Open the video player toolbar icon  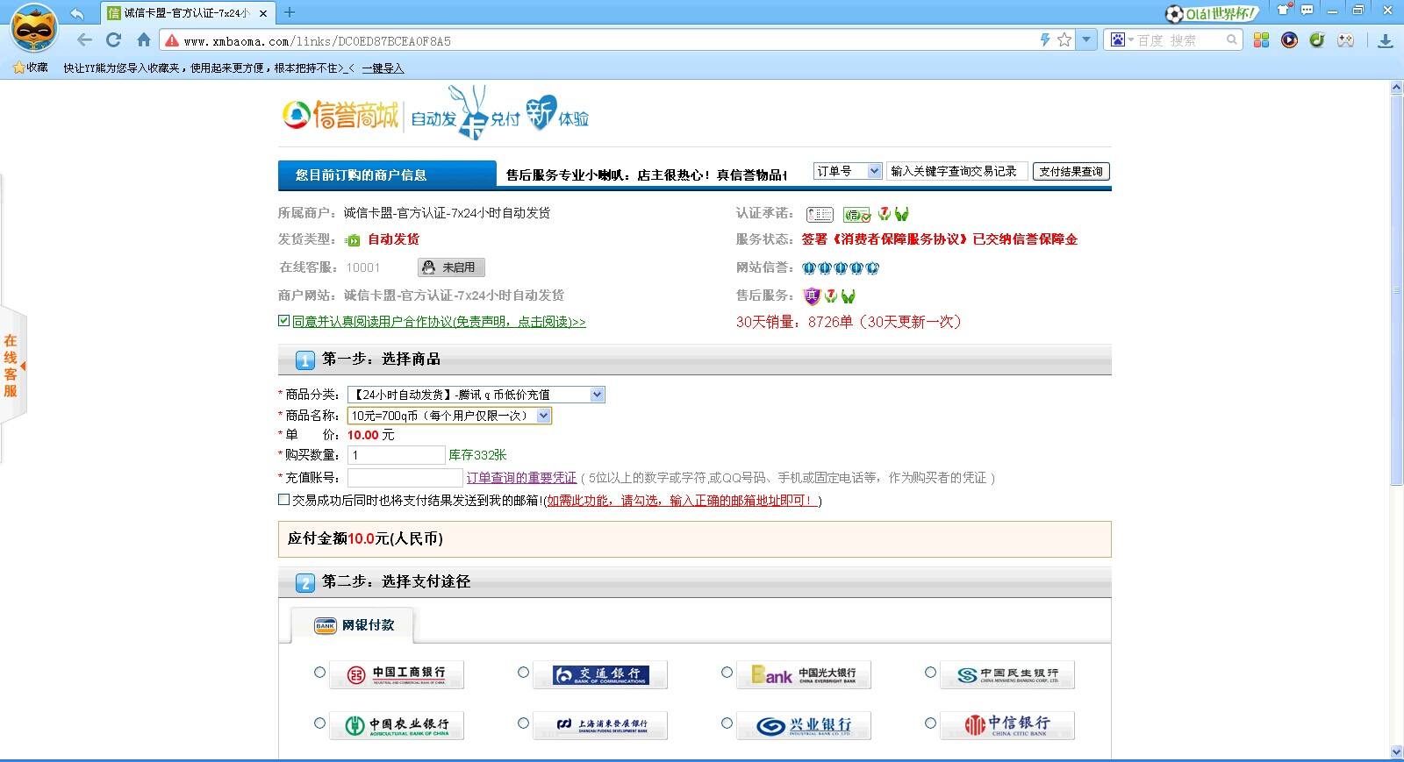1289,40
